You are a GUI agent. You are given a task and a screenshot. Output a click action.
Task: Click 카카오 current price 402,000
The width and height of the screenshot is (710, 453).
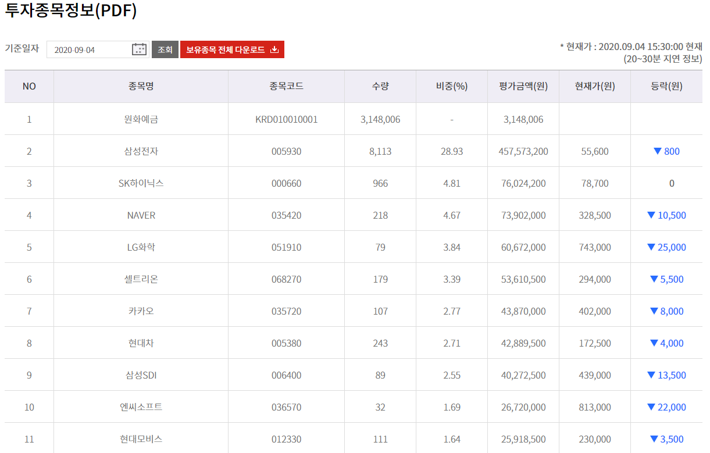[595, 311]
